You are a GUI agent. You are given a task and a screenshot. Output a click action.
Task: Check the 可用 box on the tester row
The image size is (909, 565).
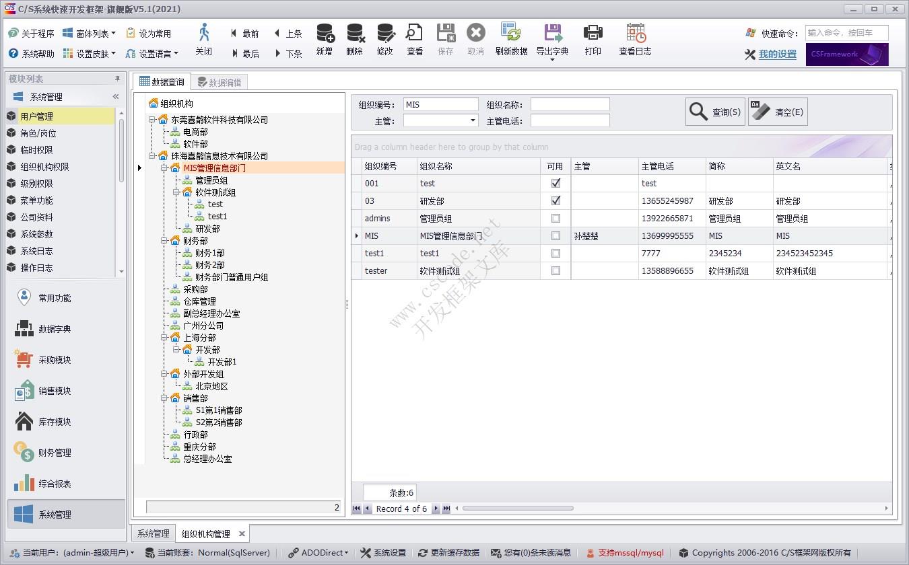pos(555,271)
